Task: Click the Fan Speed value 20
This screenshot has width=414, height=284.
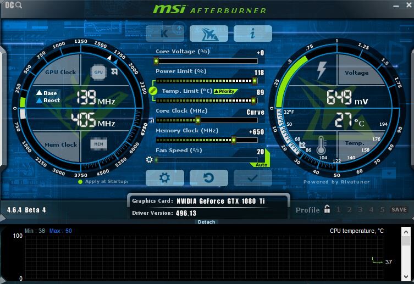Action: click(261, 152)
